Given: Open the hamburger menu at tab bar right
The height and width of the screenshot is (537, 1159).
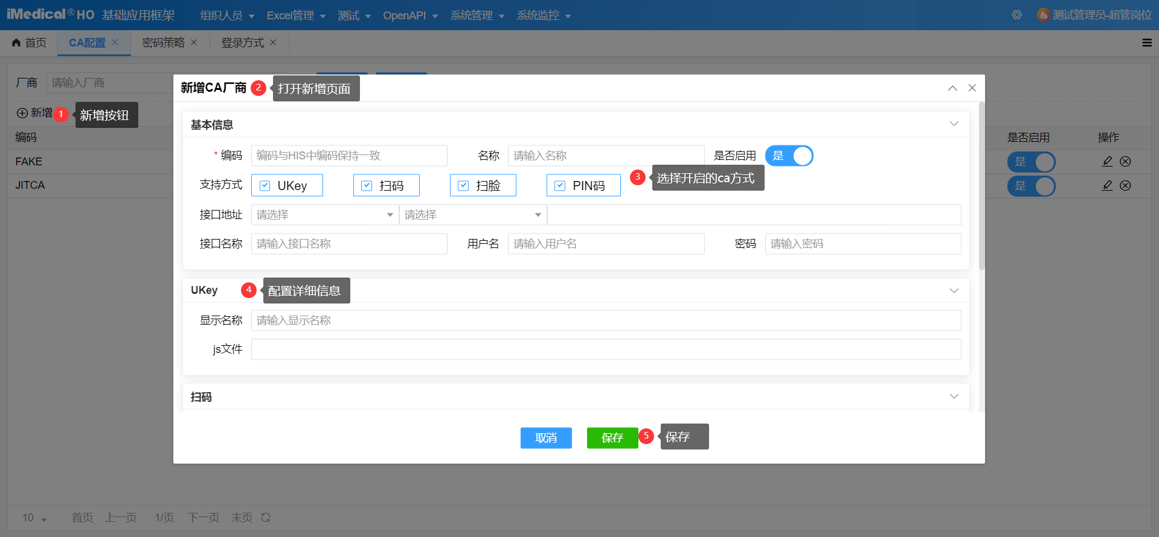Looking at the screenshot, I should tap(1147, 43).
